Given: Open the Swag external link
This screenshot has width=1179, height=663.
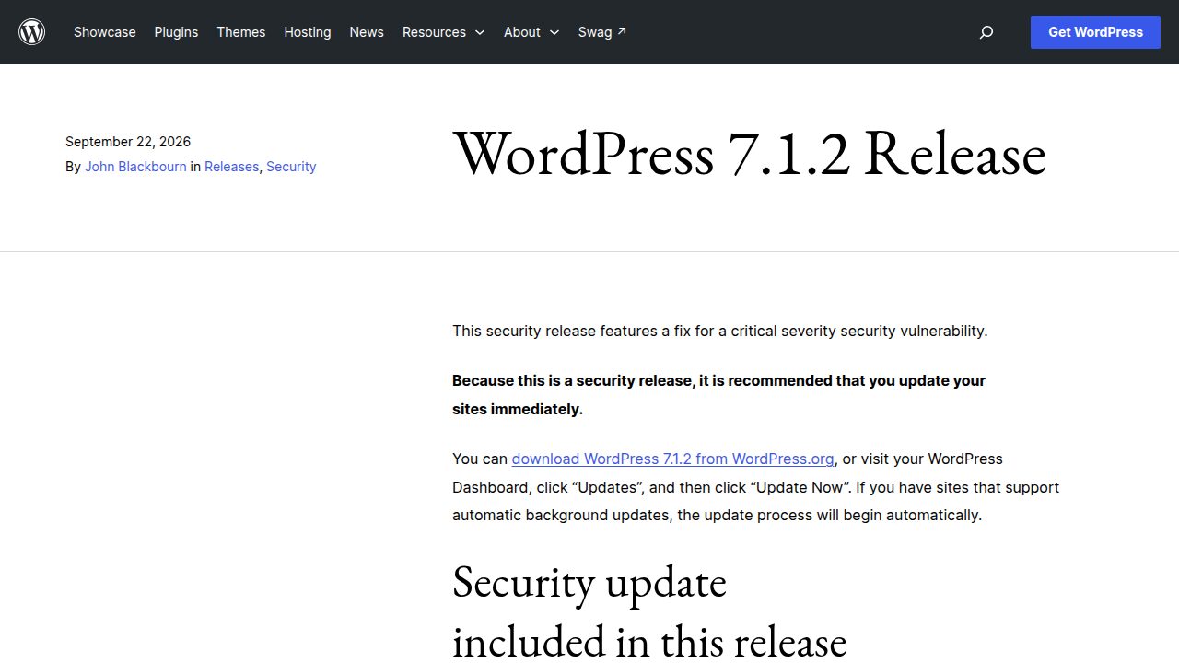Looking at the screenshot, I should point(602,32).
